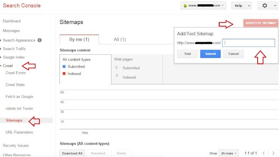The height and width of the screenshot is (157, 280).
Task: Click the Test button
Action: tap(187, 54)
